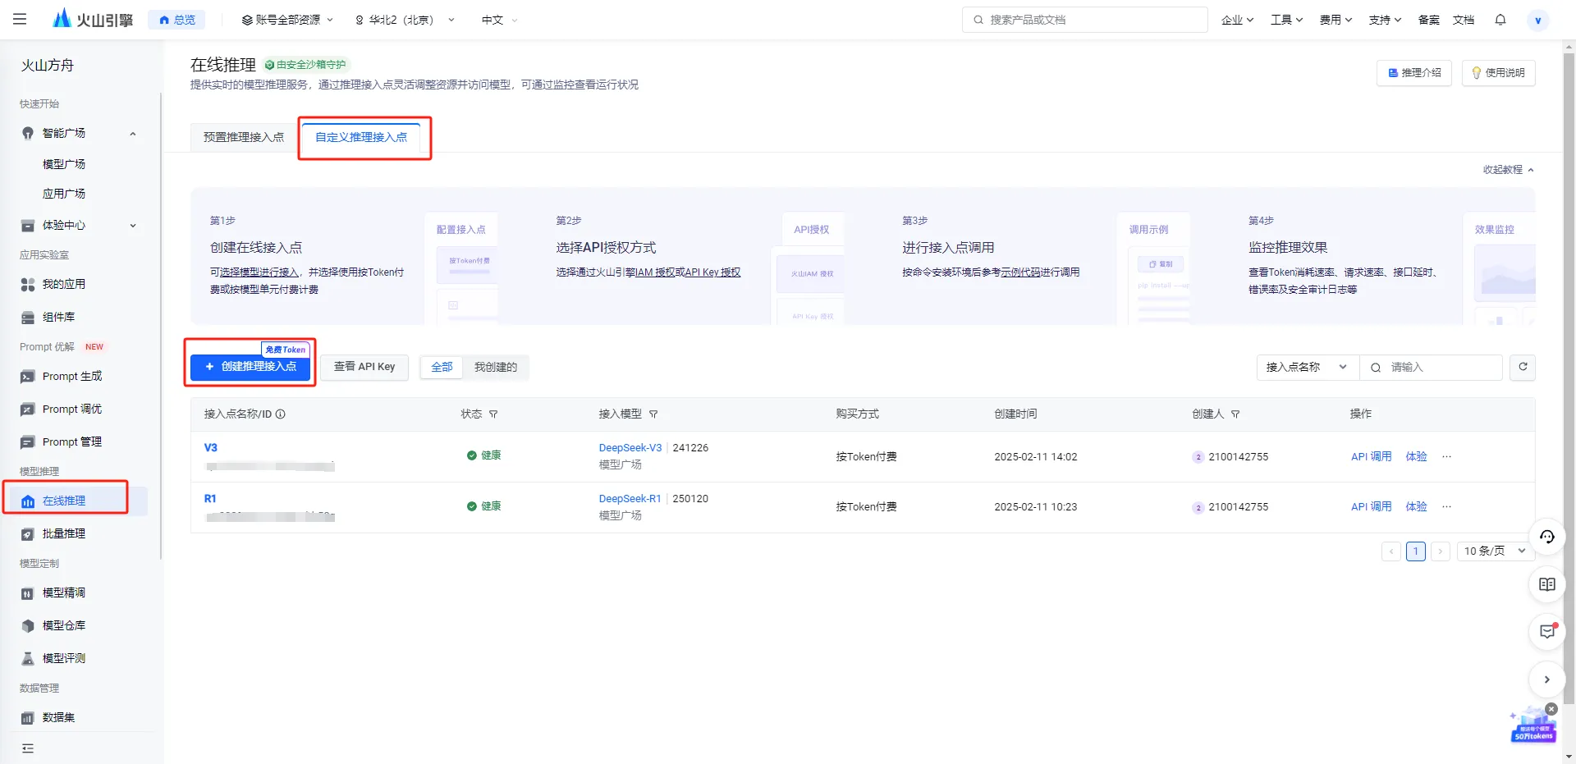Click the 创建推理接入点 button
This screenshot has height=764, width=1576.
(x=250, y=367)
